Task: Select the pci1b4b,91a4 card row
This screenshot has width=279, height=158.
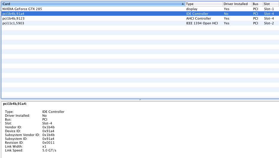Action: 140,14
